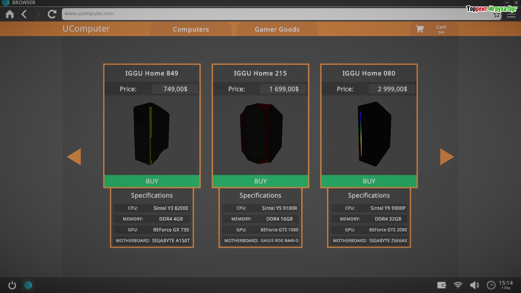521x293 pixels.
Task: Open the wallet icon in the system tray
Action: pos(441,285)
